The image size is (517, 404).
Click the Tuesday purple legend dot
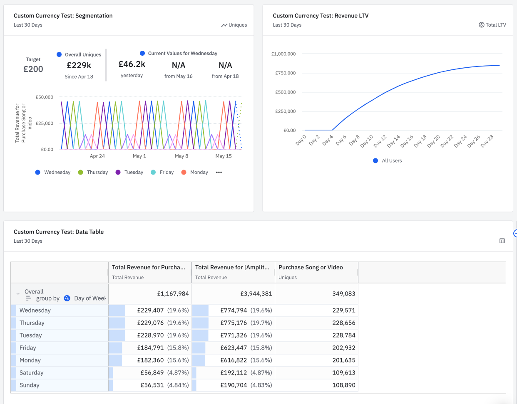pyautogui.click(x=118, y=172)
